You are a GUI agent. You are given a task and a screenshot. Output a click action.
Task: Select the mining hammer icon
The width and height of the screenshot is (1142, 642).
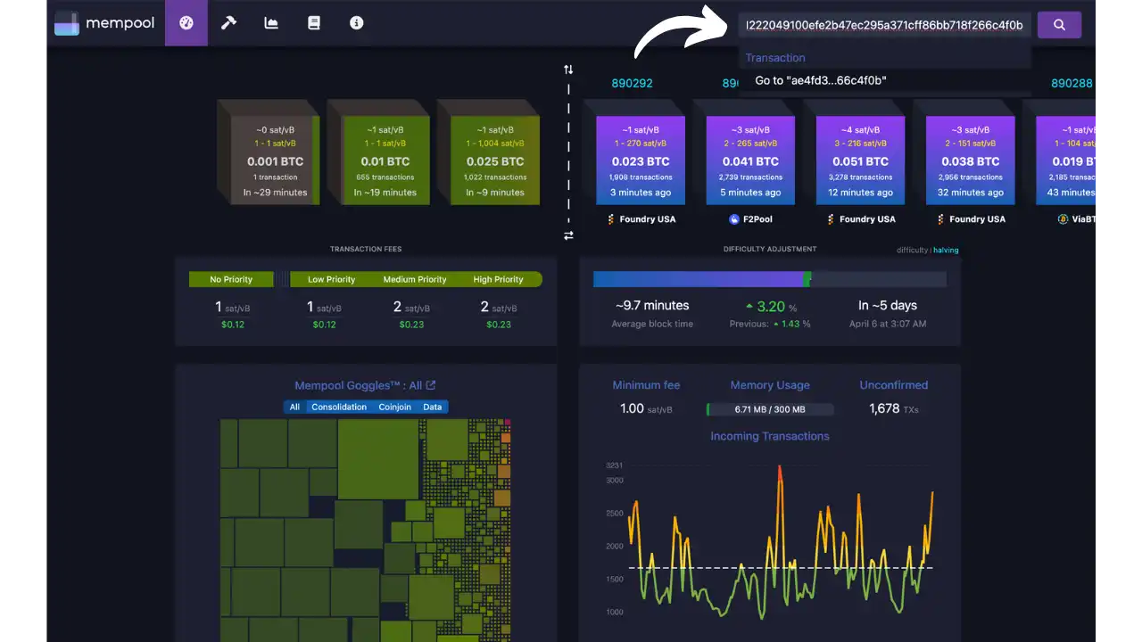coord(228,23)
